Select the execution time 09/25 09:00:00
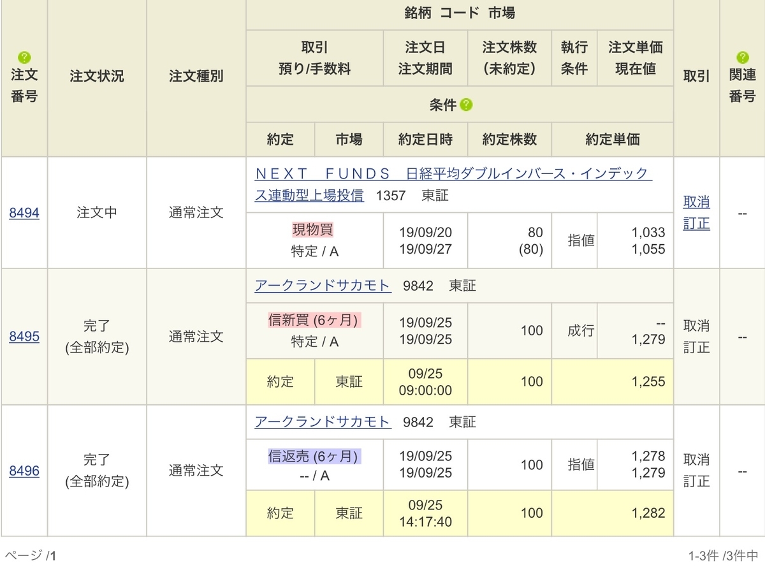This screenshot has height=570, width=765. (425, 382)
